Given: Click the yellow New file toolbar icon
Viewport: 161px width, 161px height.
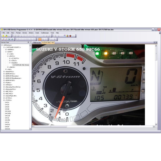Looking at the screenshot, I should pyautogui.click(x=4, y=36).
